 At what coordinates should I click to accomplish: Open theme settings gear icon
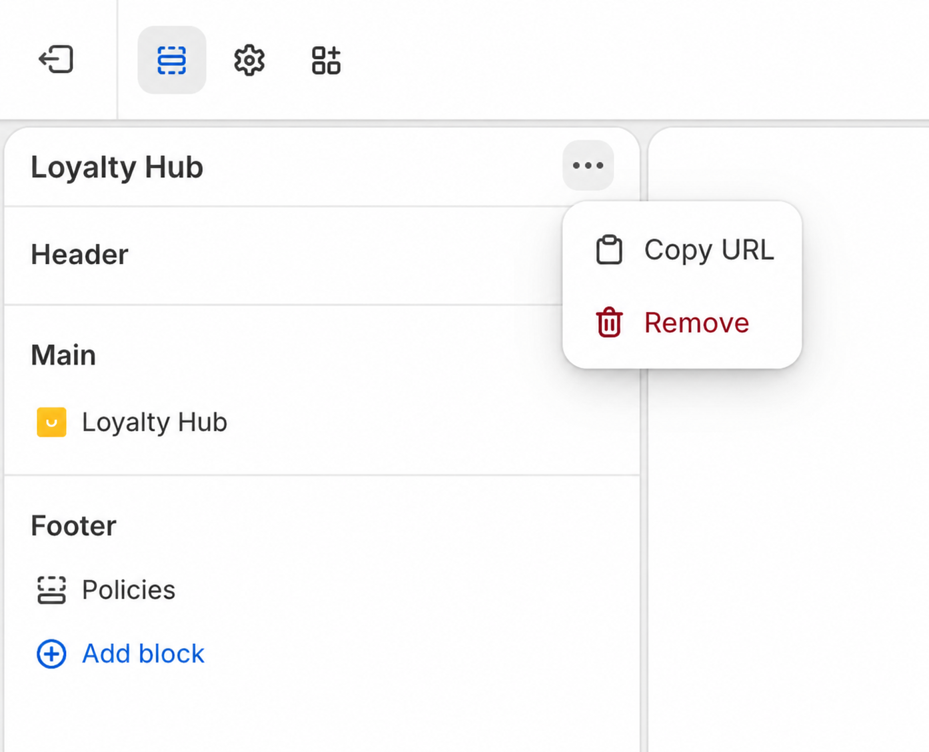tap(249, 60)
